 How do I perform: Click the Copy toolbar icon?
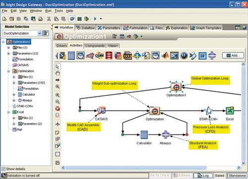pos(56,19)
